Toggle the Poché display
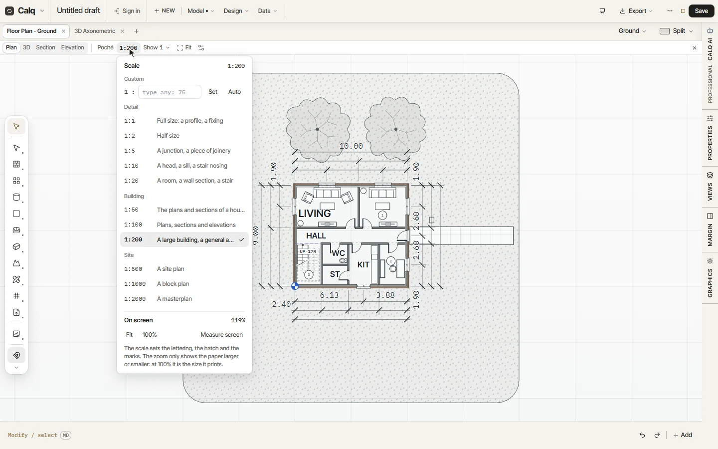718x449 pixels. coord(105,48)
